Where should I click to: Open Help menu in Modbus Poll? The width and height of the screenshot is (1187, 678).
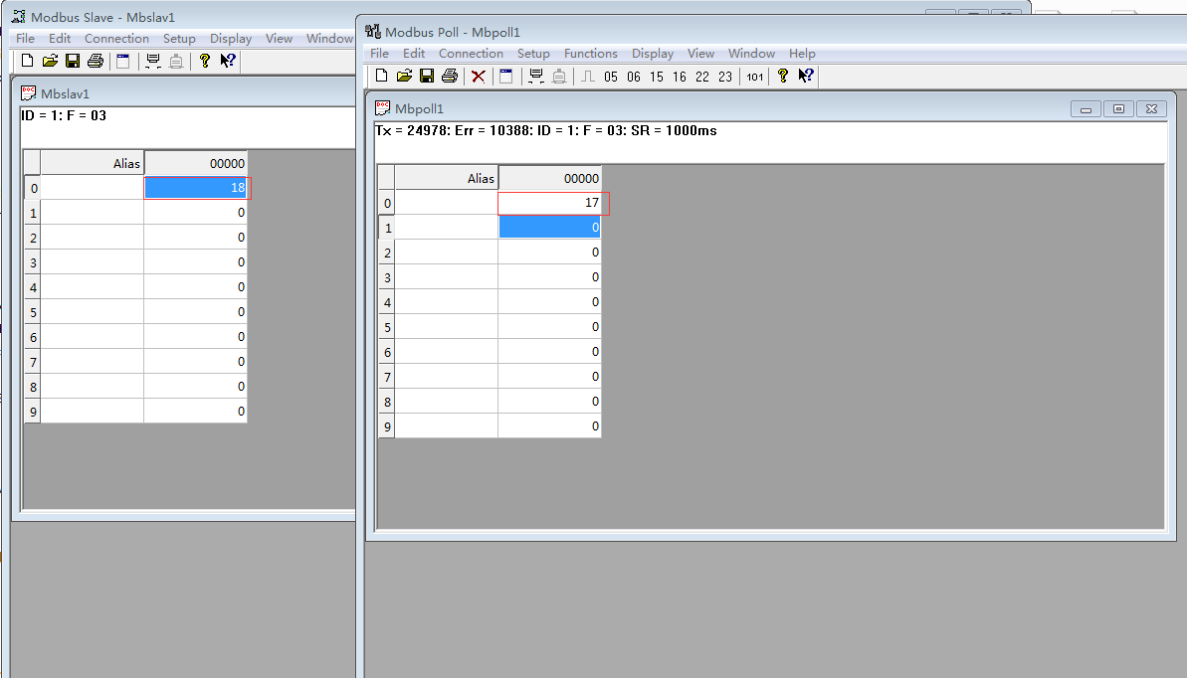click(x=802, y=53)
